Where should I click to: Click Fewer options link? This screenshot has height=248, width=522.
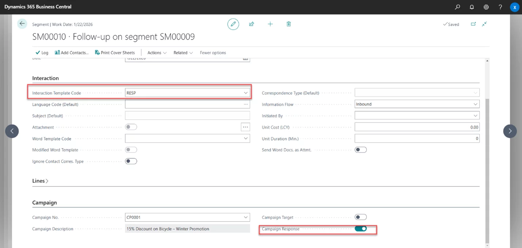[213, 53]
